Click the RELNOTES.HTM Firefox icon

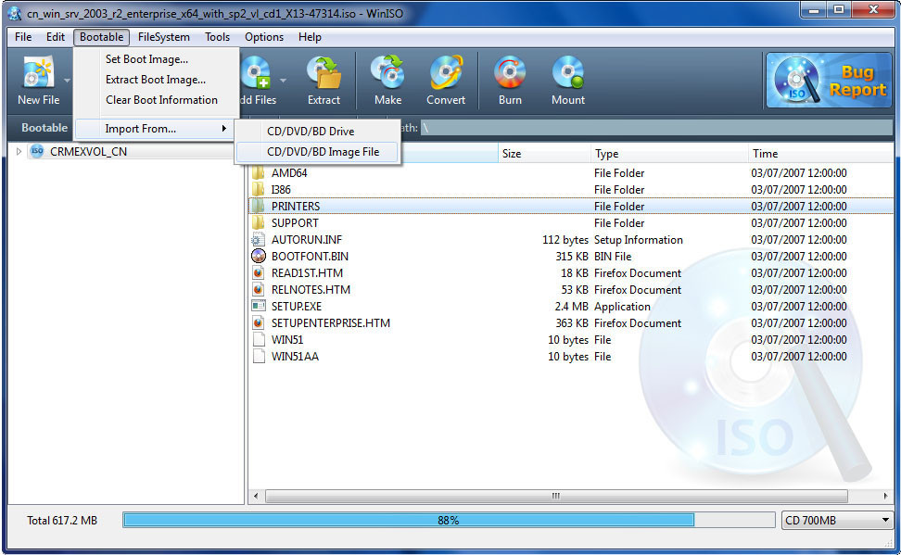point(259,290)
